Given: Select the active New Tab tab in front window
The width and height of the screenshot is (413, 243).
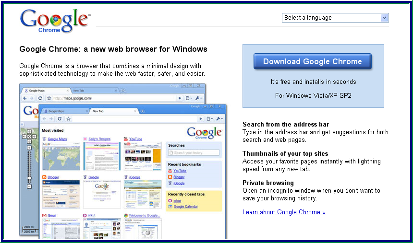Looking at the screenshot, I should click(x=114, y=111).
